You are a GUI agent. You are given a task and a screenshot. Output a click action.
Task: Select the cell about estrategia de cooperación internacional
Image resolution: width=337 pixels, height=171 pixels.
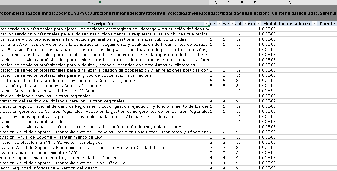104,60
